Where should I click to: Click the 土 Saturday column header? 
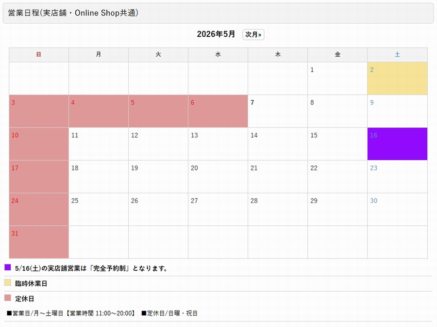397,54
